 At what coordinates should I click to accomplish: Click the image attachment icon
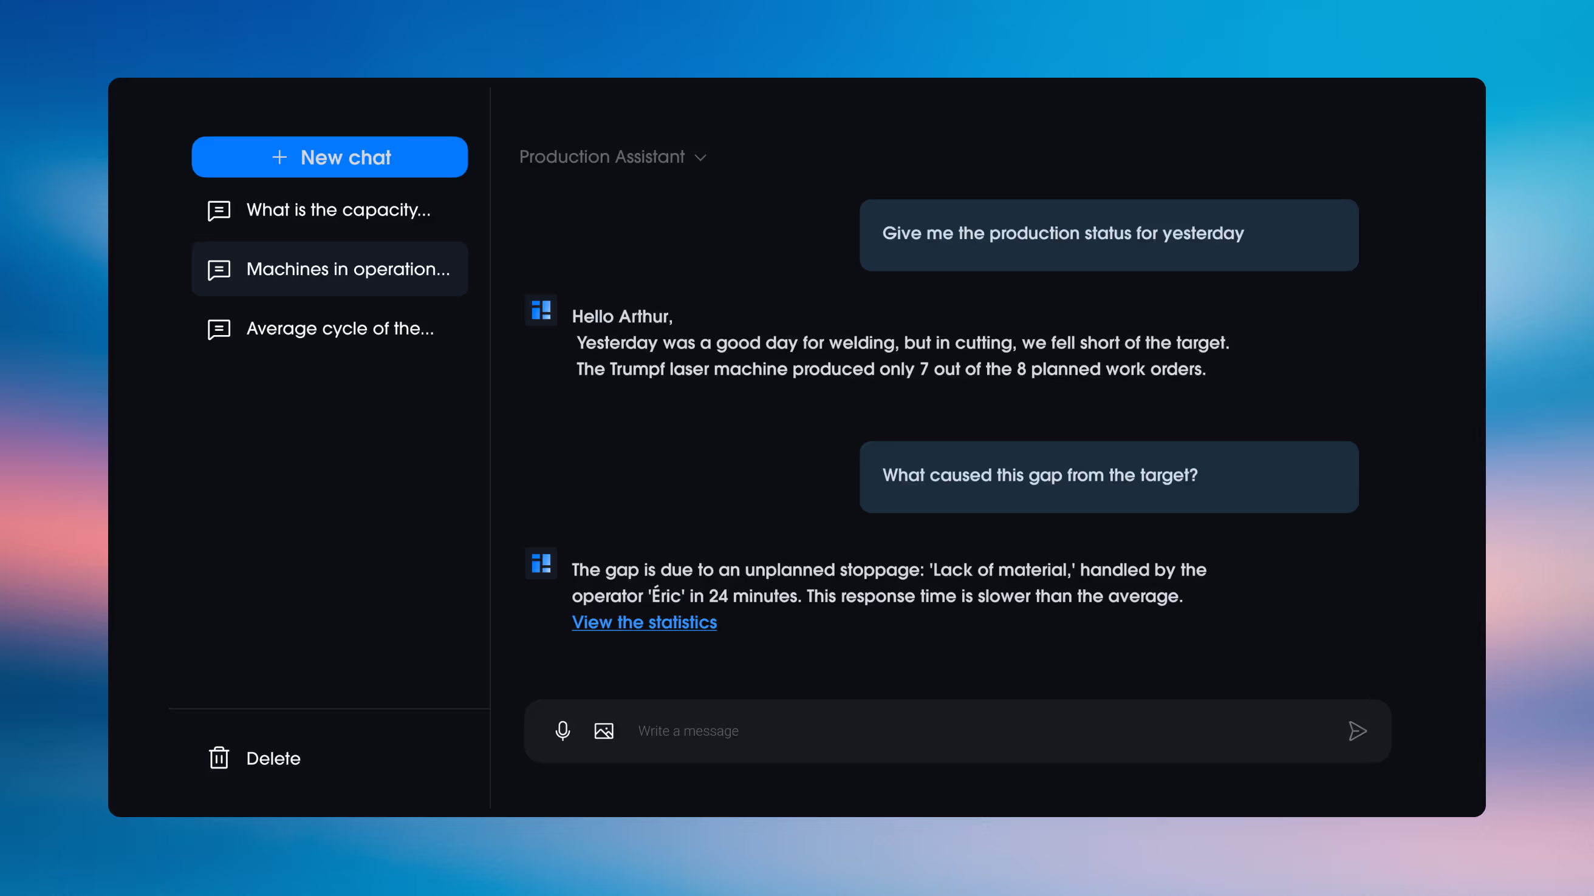coord(604,731)
